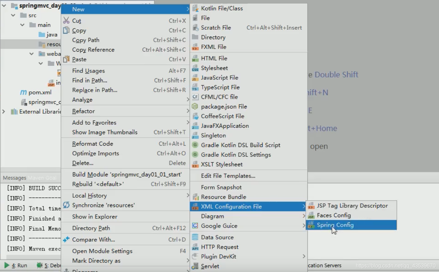Select Optimize Imports menu entry
Image resolution: width=439 pixels, height=272 pixels.
click(125, 153)
